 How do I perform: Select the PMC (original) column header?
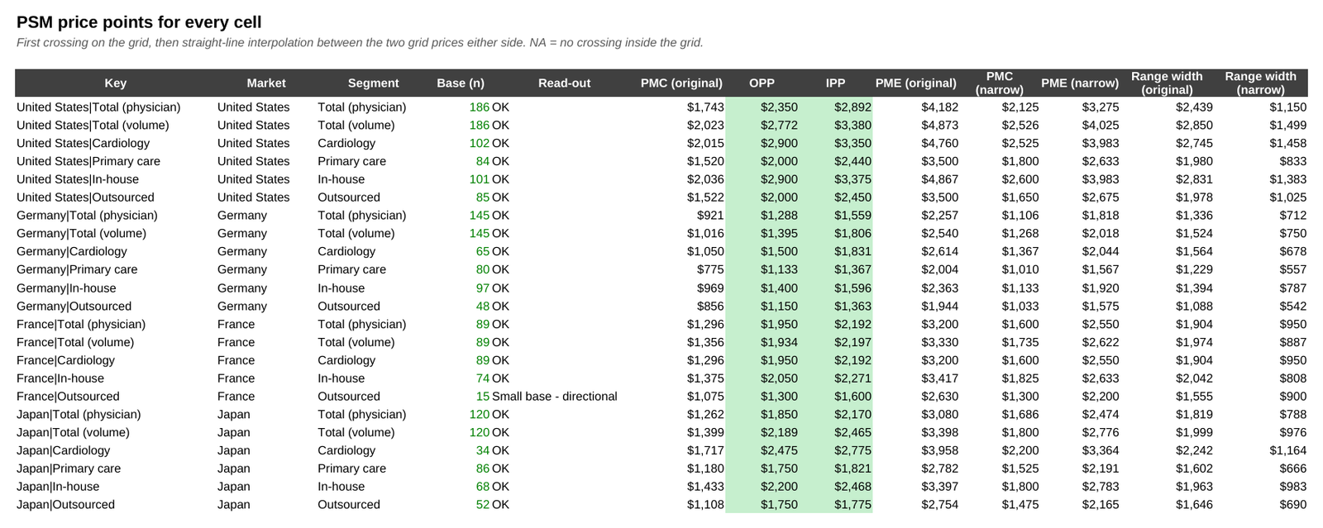pyautogui.click(x=681, y=83)
